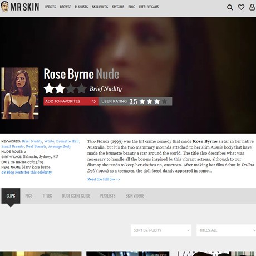Click heart icon on Add to Favorites
Viewport: 256px width, 256px height.
(94, 101)
